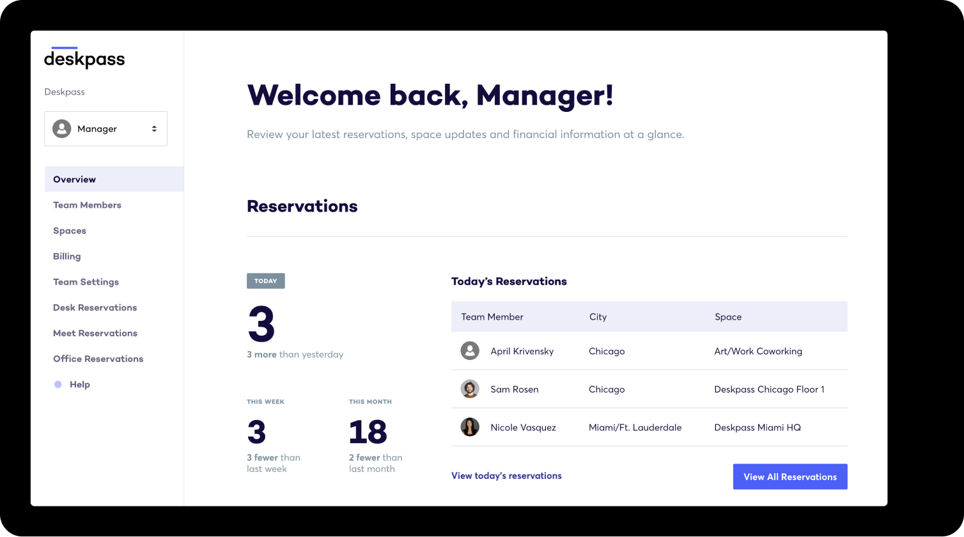Screen dimensions: 964x537
Task: Click the 3 more than yesterday text
Action: tap(295, 354)
